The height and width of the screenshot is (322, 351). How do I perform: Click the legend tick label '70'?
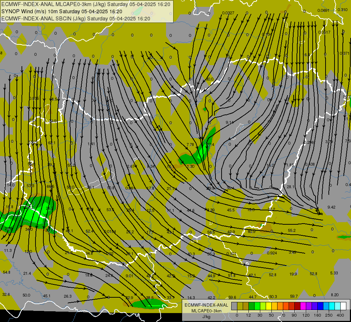(283, 315)
